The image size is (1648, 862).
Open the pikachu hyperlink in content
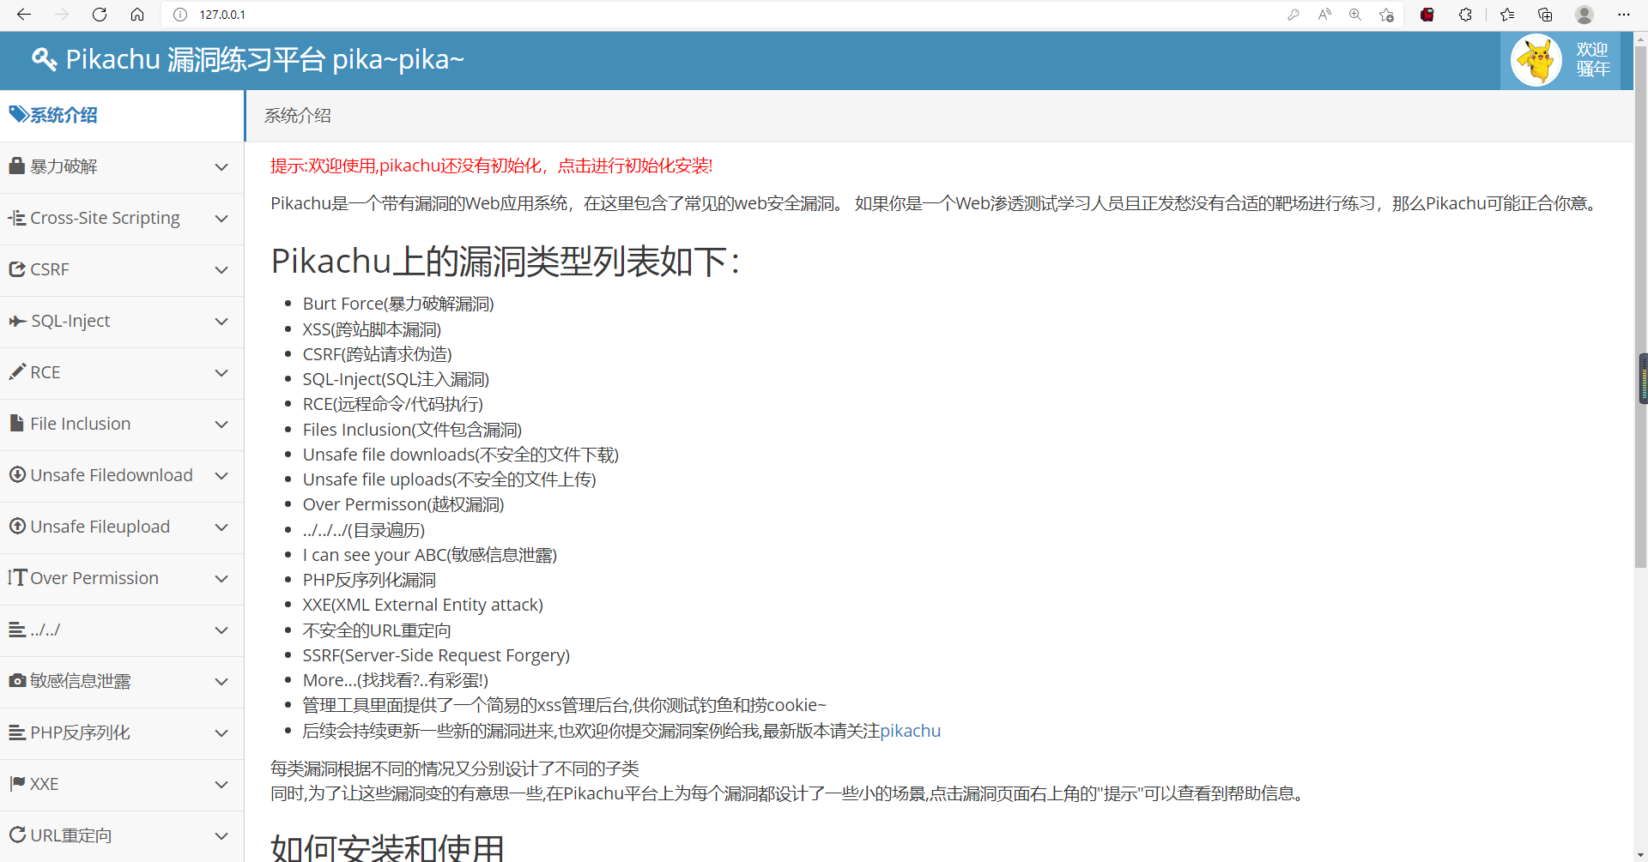tap(911, 731)
